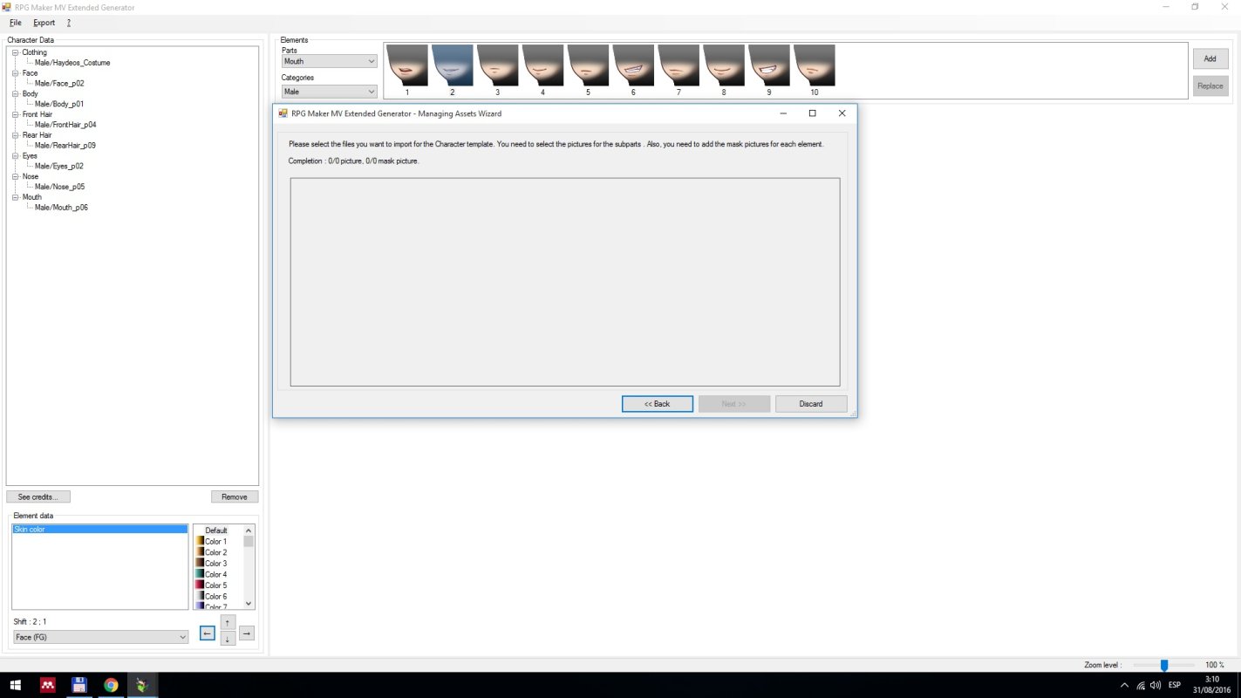The width and height of the screenshot is (1241, 698).
Task: Open the floppy disk taskbar app
Action: pos(79,685)
